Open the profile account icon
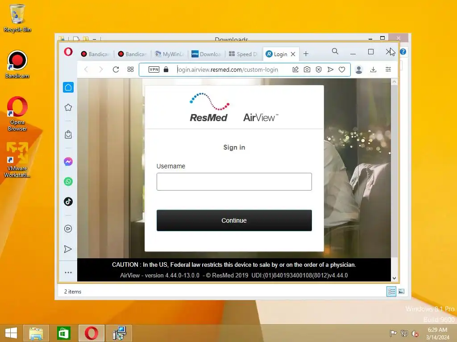 (x=359, y=69)
